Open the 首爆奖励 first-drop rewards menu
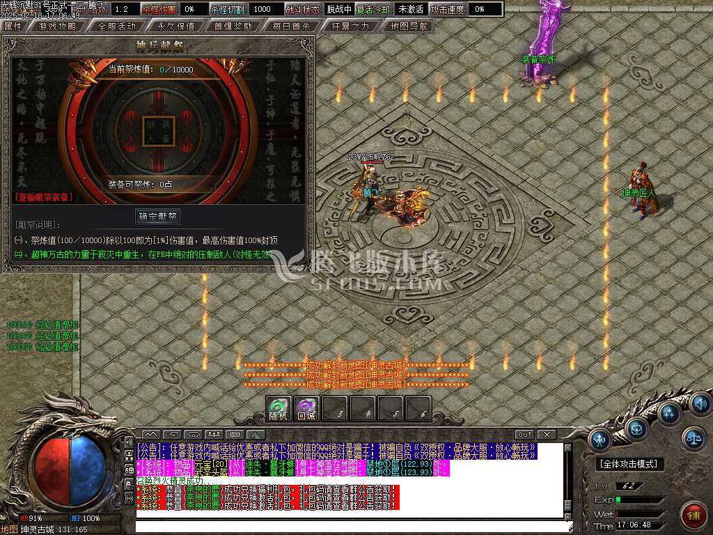Screen dimensions: 713x535 233,26
